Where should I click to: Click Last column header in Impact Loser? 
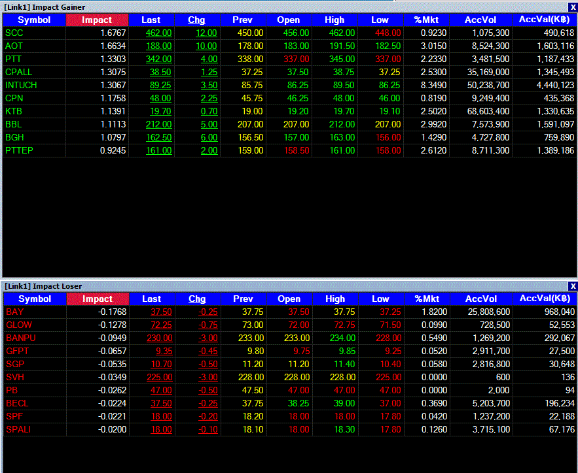click(x=152, y=299)
